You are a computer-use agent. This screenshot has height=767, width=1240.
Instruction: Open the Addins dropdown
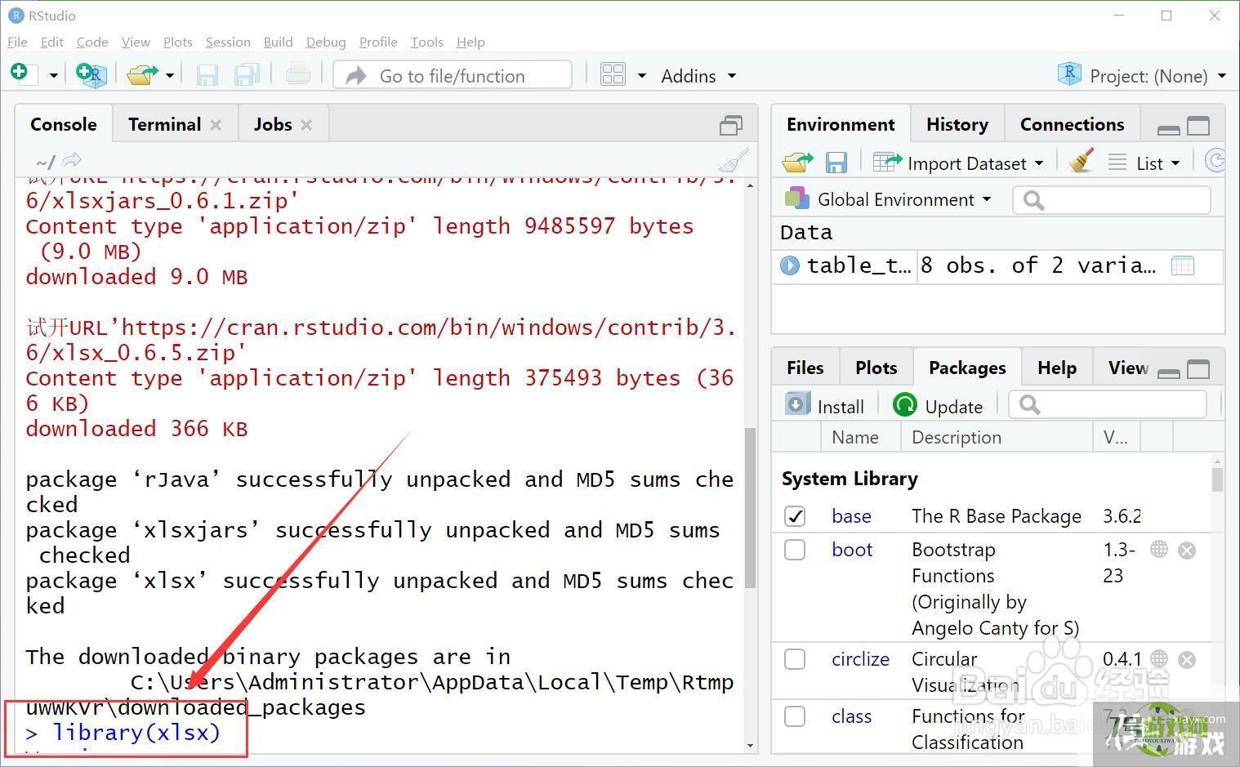[x=698, y=76]
